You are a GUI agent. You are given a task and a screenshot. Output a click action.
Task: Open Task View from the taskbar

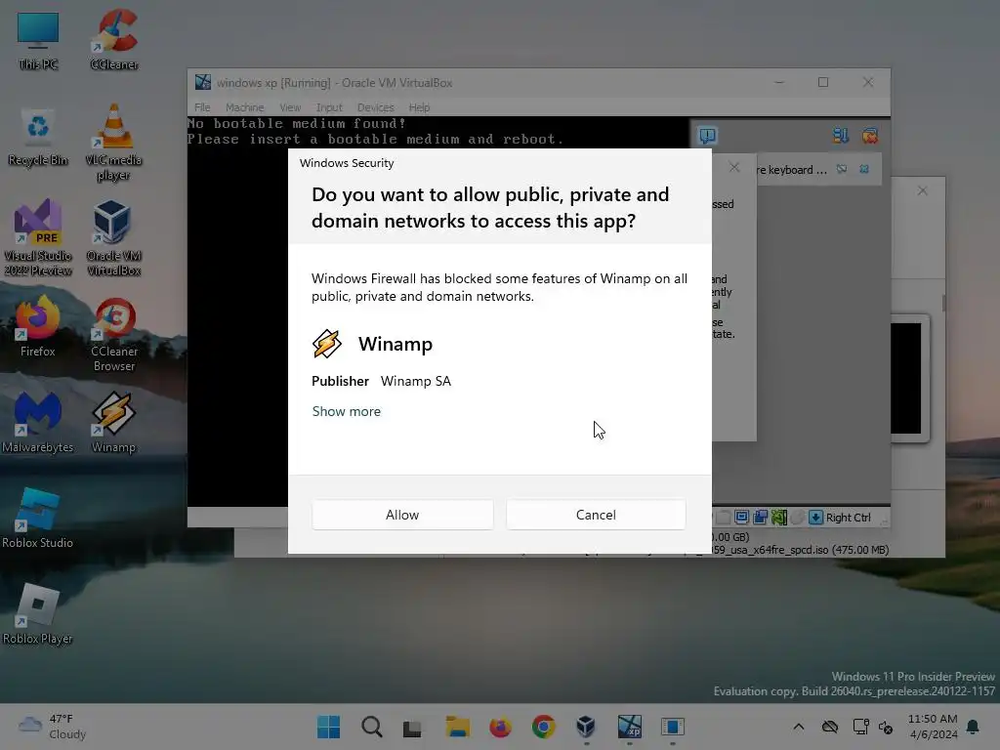coord(413,728)
